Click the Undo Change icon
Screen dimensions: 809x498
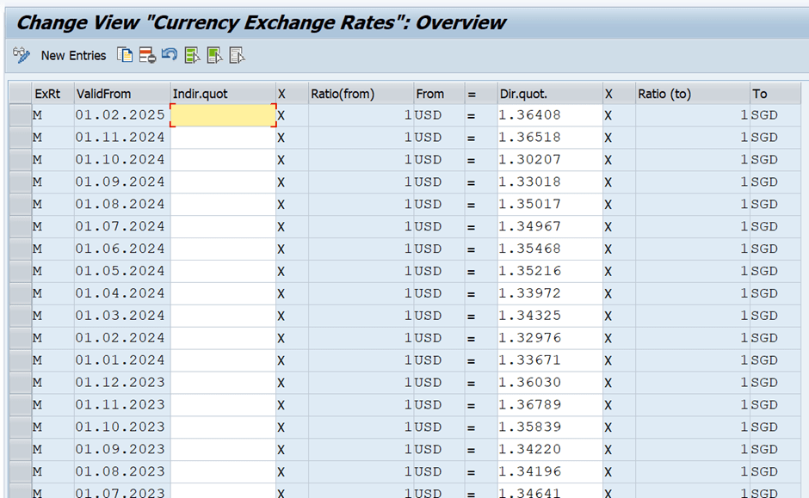[170, 55]
